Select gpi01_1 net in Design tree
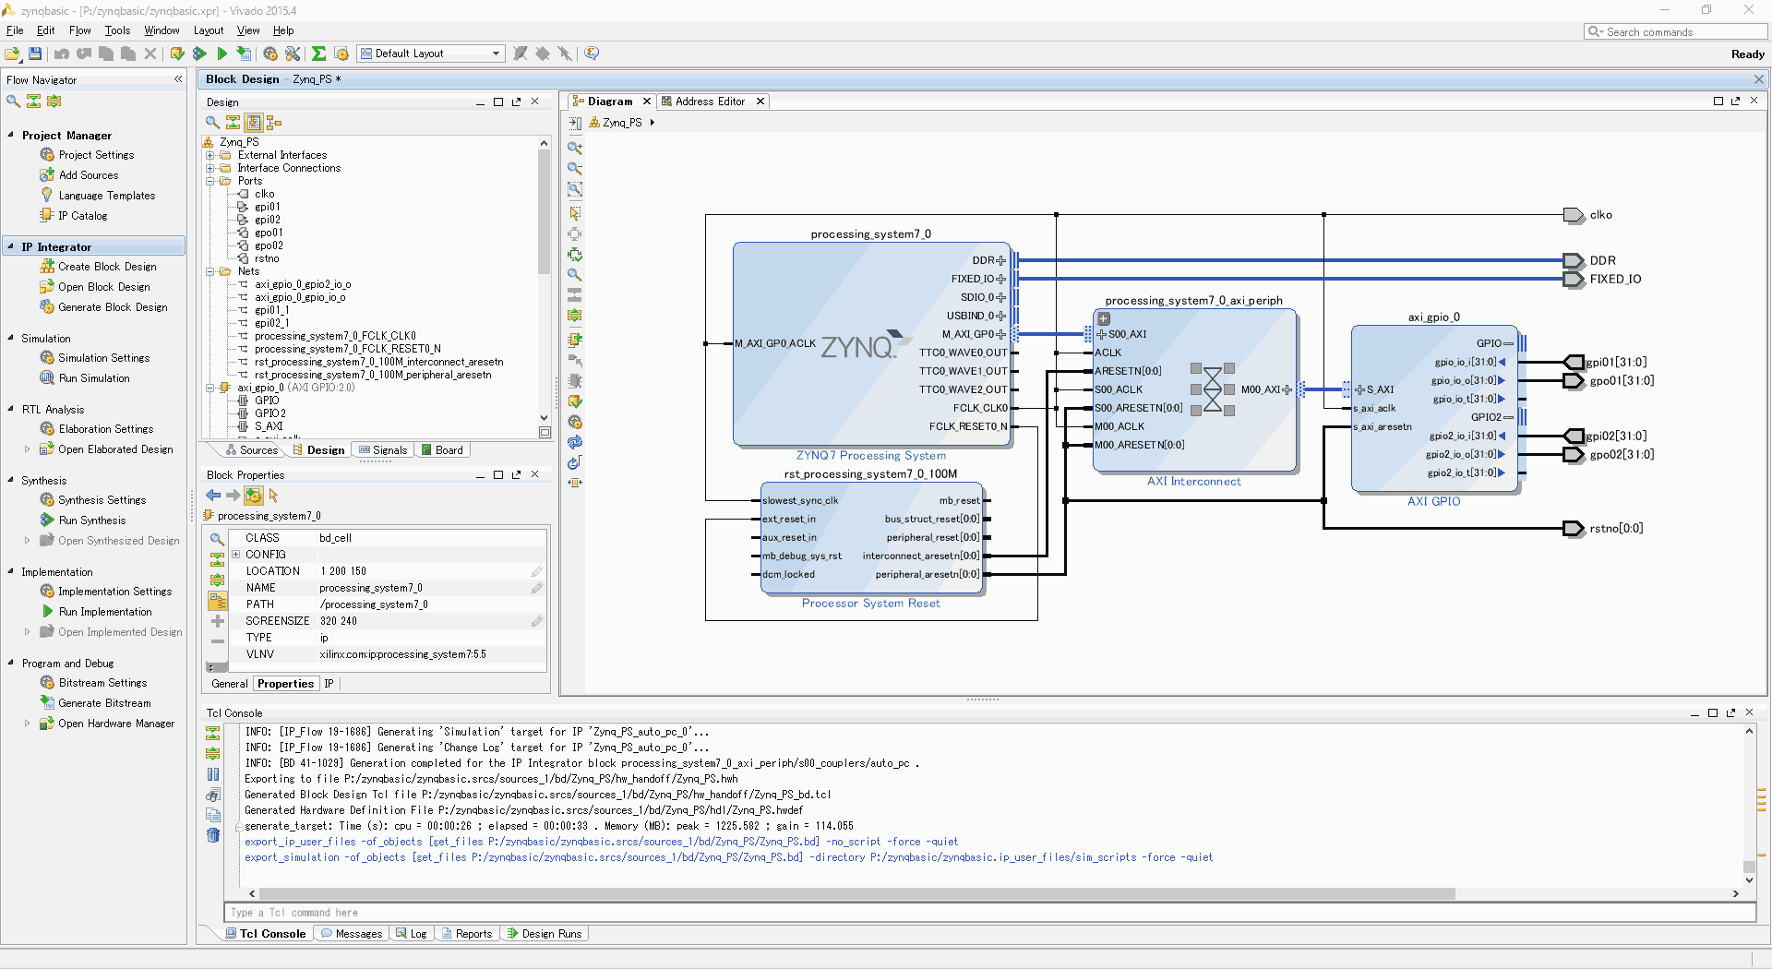Image resolution: width=1772 pixels, height=969 pixels. (x=271, y=310)
